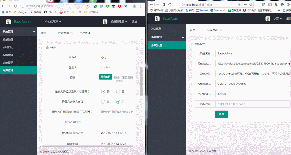Image resolution: width=291 pixels, height=155 pixels.
Task: Select 否 for 是否允许登录系统
Action: pos(118,91)
